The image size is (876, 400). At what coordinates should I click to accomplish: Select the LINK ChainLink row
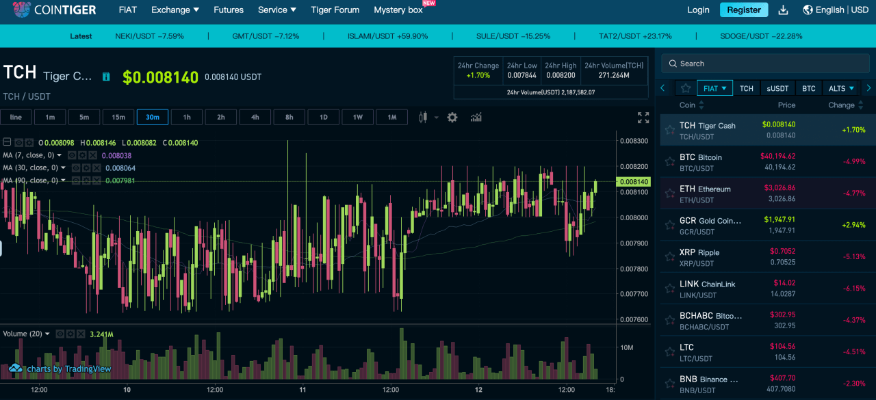click(x=767, y=289)
